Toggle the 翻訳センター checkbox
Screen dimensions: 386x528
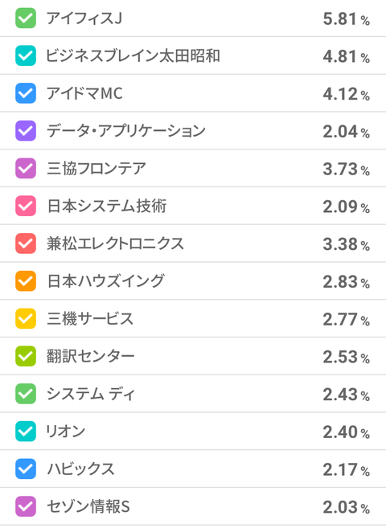tap(26, 356)
